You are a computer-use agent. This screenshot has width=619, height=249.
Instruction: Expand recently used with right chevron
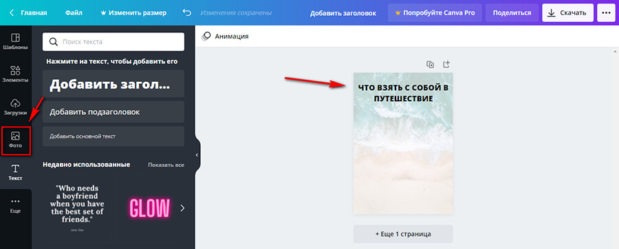[x=182, y=208]
